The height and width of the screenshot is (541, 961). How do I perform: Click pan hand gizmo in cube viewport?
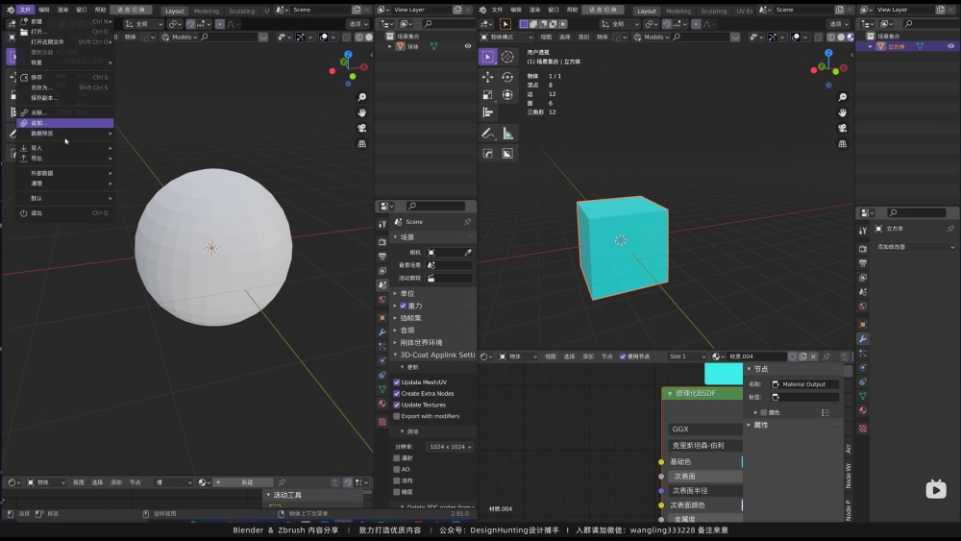tap(843, 112)
